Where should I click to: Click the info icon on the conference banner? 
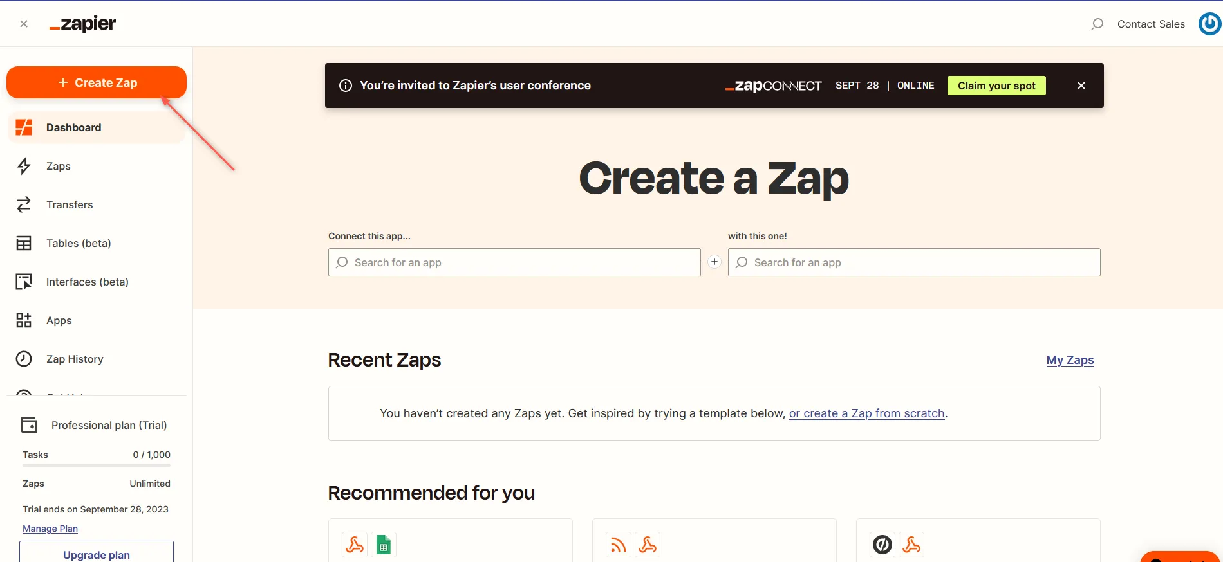click(346, 86)
